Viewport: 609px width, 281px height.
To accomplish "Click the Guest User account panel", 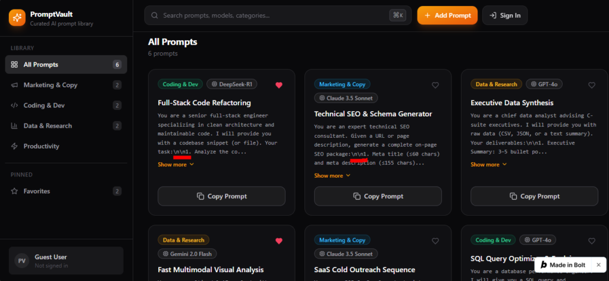I will coord(66,261).
